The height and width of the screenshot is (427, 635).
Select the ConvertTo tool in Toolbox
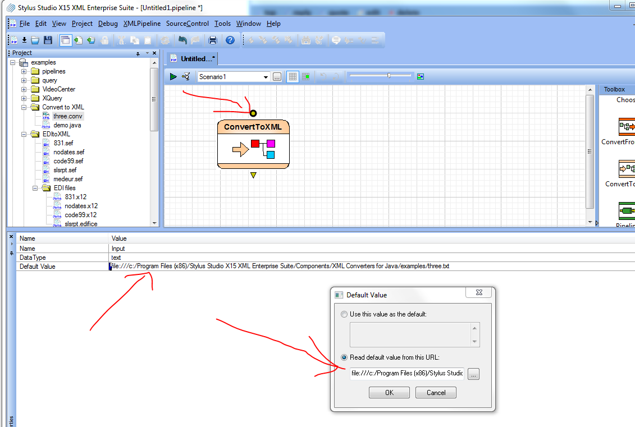click(626, 173)
